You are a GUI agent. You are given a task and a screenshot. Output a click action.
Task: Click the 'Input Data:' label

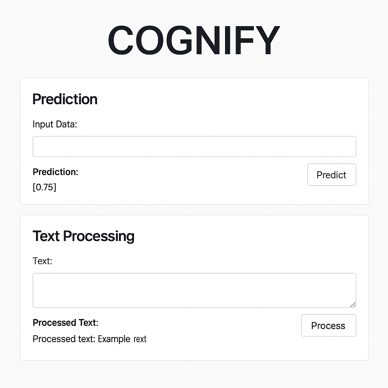coord(55,124)
